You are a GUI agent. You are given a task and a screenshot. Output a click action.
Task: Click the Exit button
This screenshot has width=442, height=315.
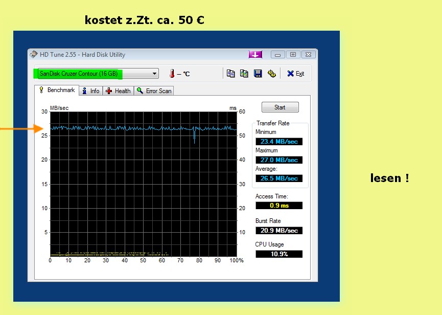(x=296, y=74)
